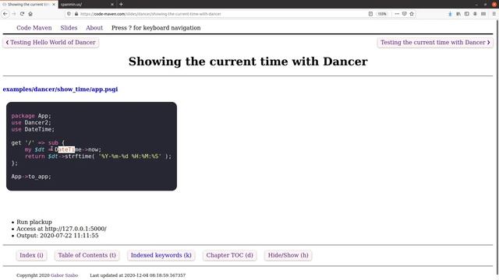Open the Firefox hamburger menu

coord(494,14)
